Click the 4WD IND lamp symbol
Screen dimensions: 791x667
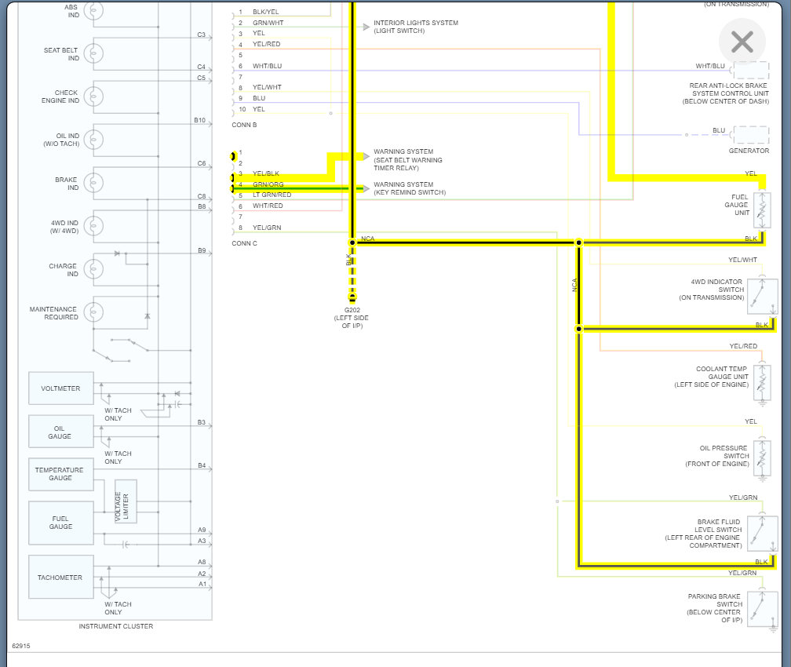[x=93, y=226]
